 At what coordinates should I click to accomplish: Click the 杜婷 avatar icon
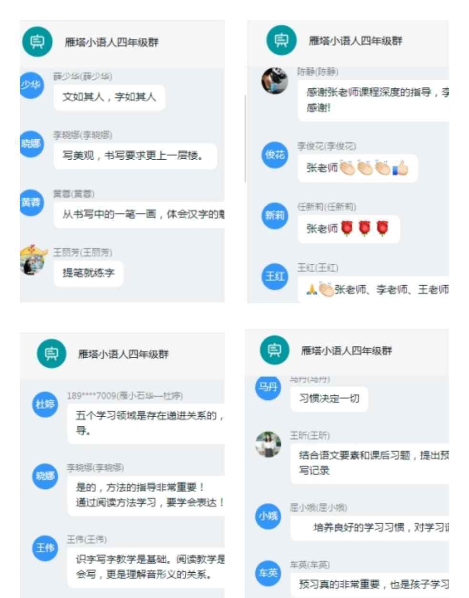click(x=43, y=404)
